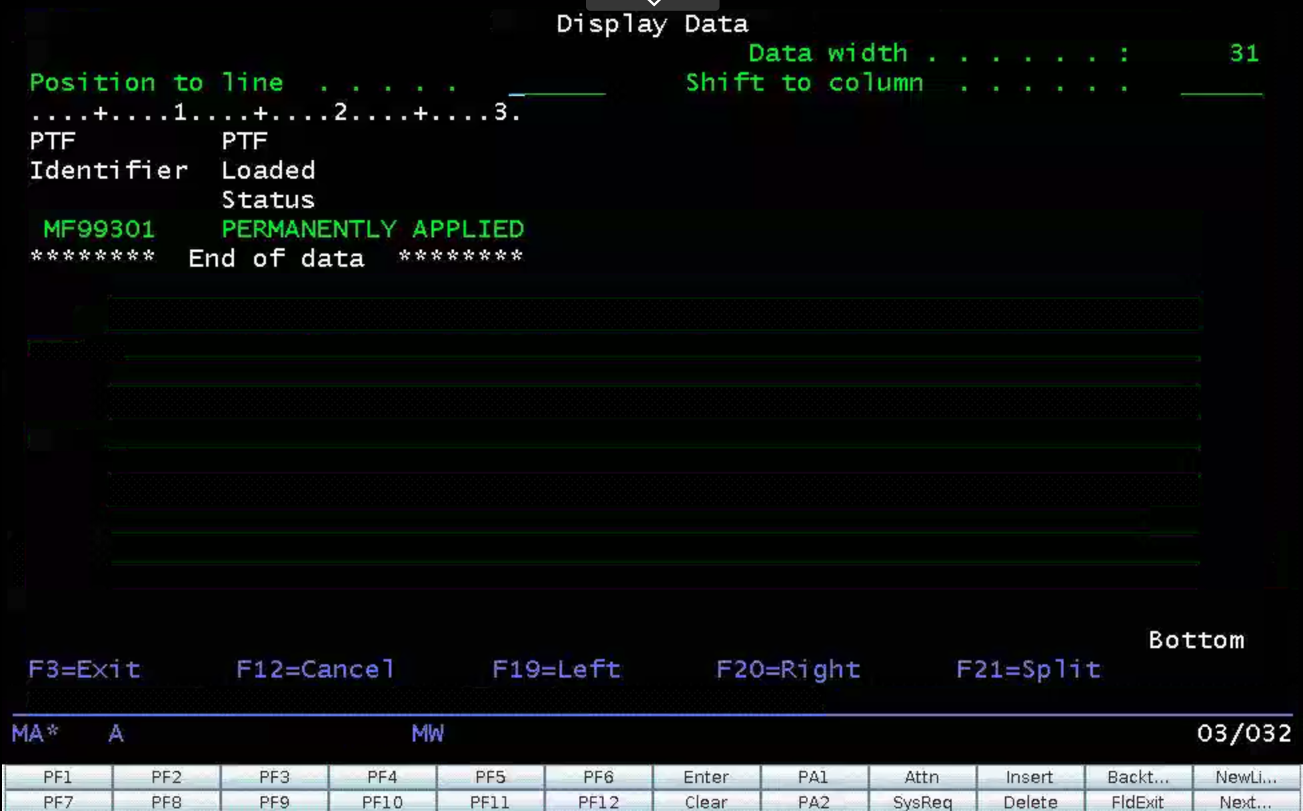1303x811 pixels.
Task: Click the PERMANENTLY APPLIED status text
Action: [x=373, y=229]
